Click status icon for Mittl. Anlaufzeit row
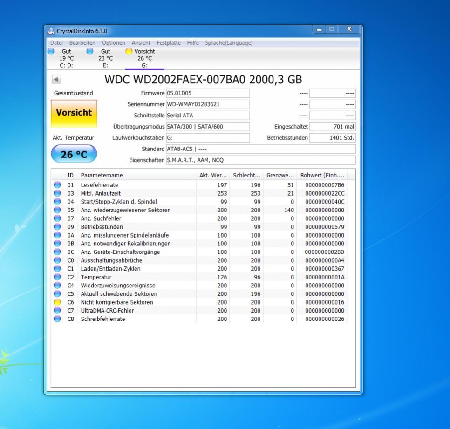The width and height of the screenshot is (450, 429). [x=57, y=193]
